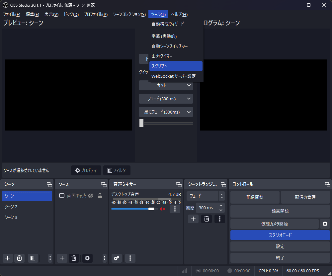Start streaming with 配信開始

255,197
